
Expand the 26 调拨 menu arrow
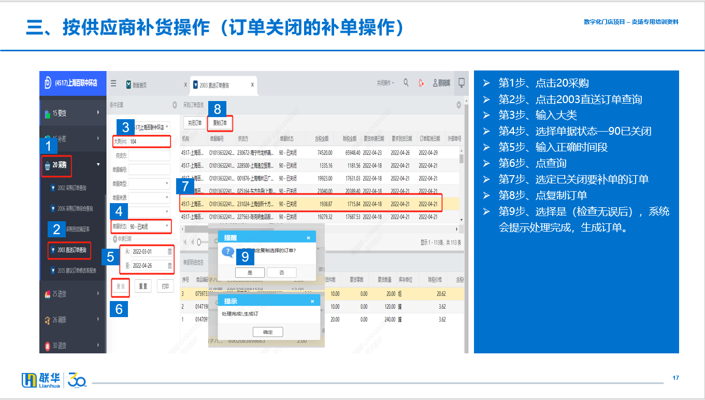(98, 320)
